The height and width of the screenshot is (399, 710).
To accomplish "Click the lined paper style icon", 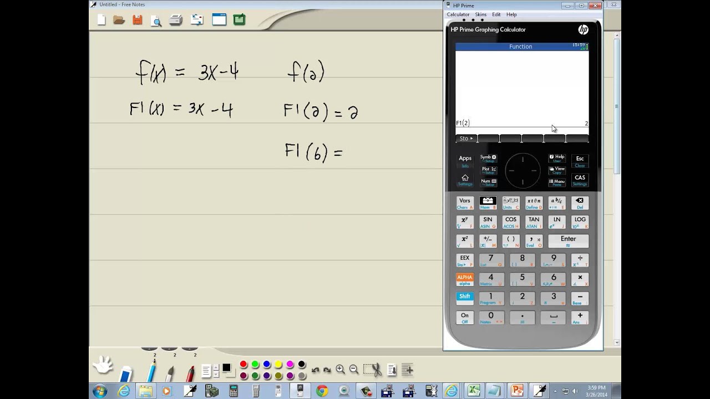I will [x=206, y=370].
